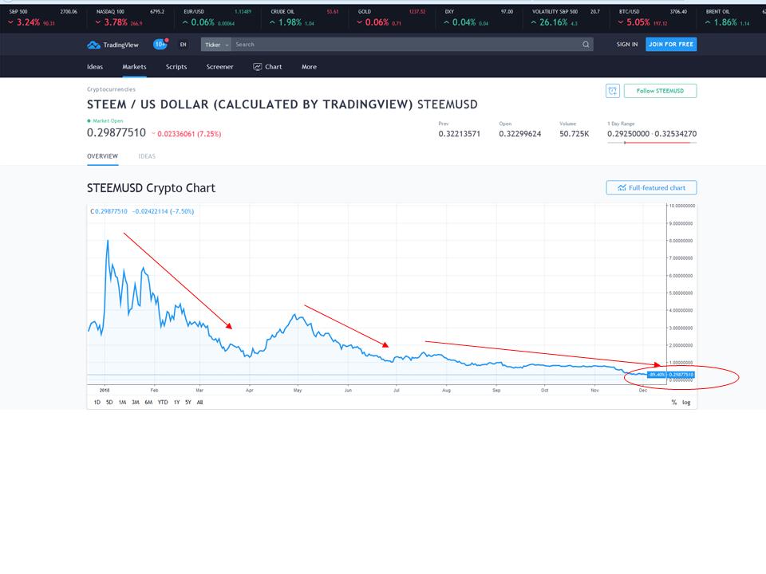Screen dimensions: 766x574
Task: Open the Screener menu
Action: tap(220, 67)
